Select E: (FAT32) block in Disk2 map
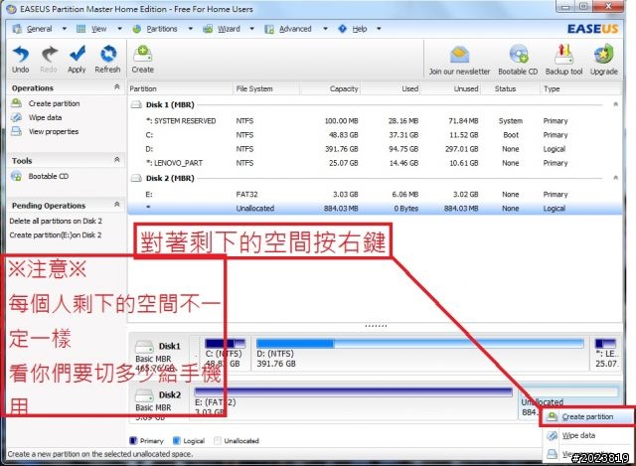The image size is (636, 466). point(353,401)
